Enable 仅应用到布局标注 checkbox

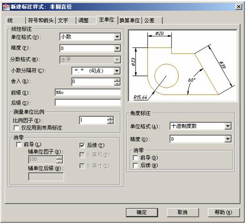[16, 128]
